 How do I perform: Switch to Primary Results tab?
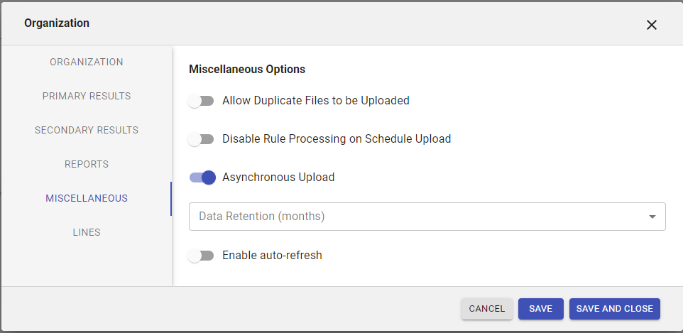click(86, 96)
